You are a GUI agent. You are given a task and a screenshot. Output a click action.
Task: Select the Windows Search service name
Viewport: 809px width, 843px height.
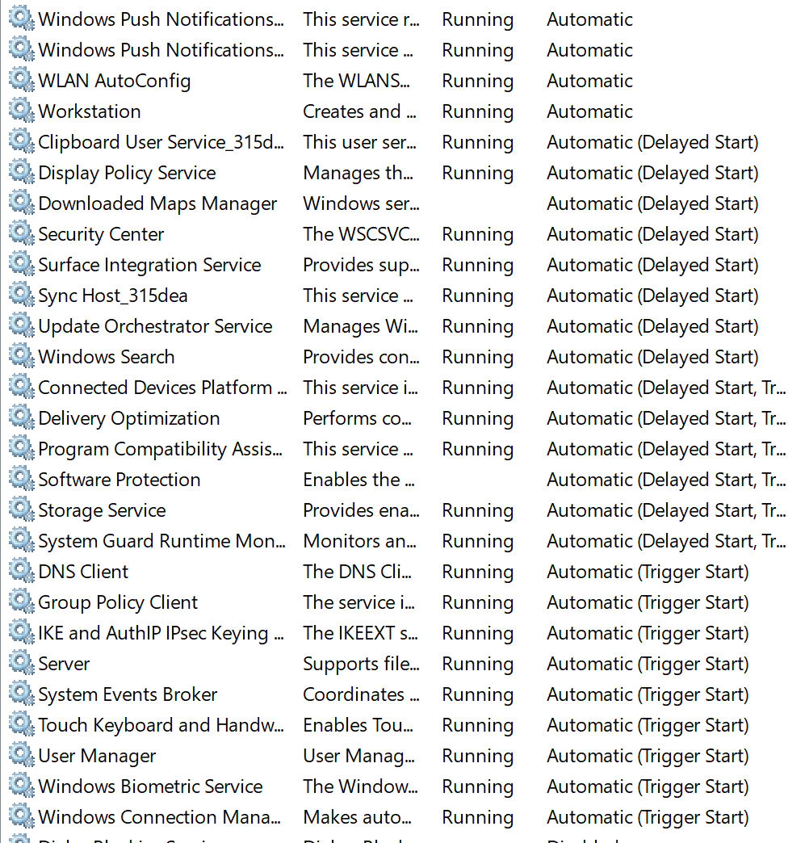click(107, 357)
